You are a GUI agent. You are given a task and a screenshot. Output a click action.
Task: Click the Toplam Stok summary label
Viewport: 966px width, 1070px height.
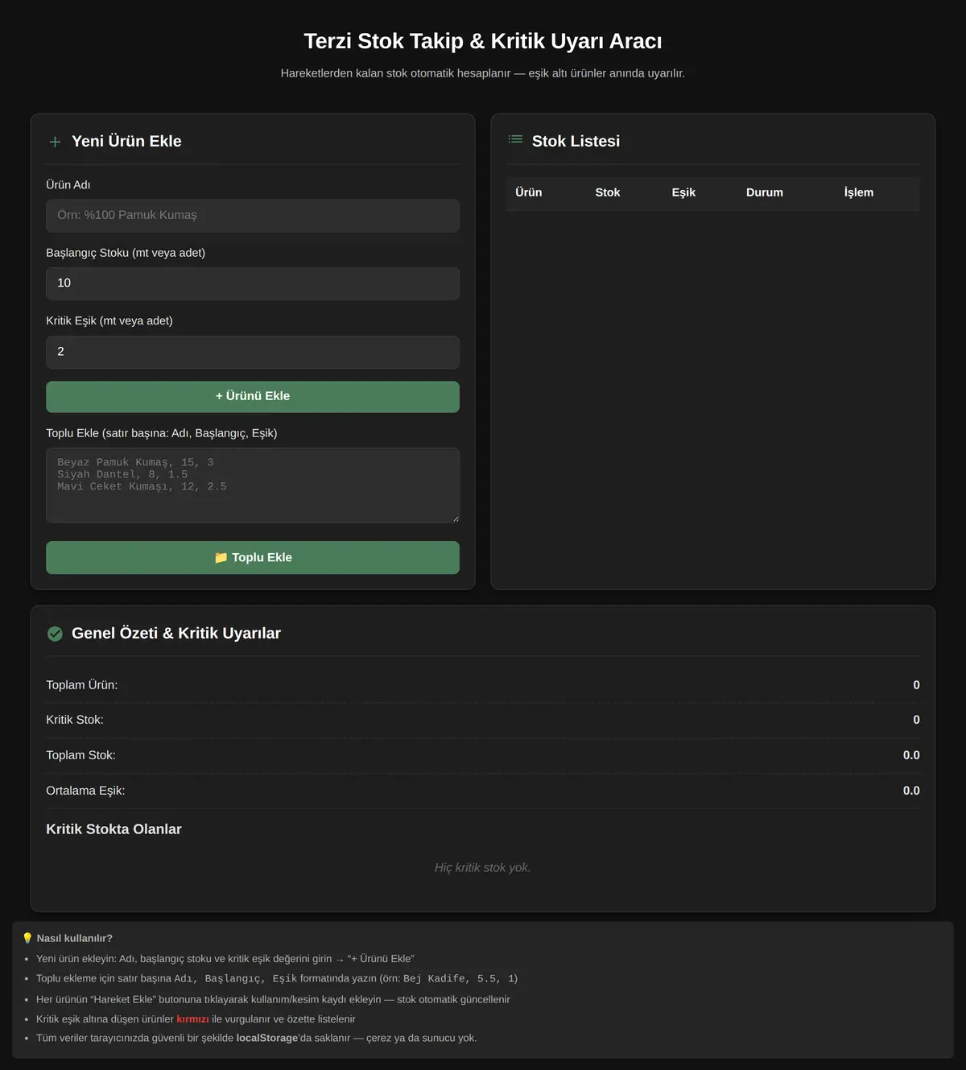pos(80,755)
